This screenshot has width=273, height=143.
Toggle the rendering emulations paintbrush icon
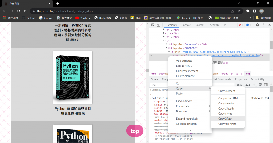260,85
